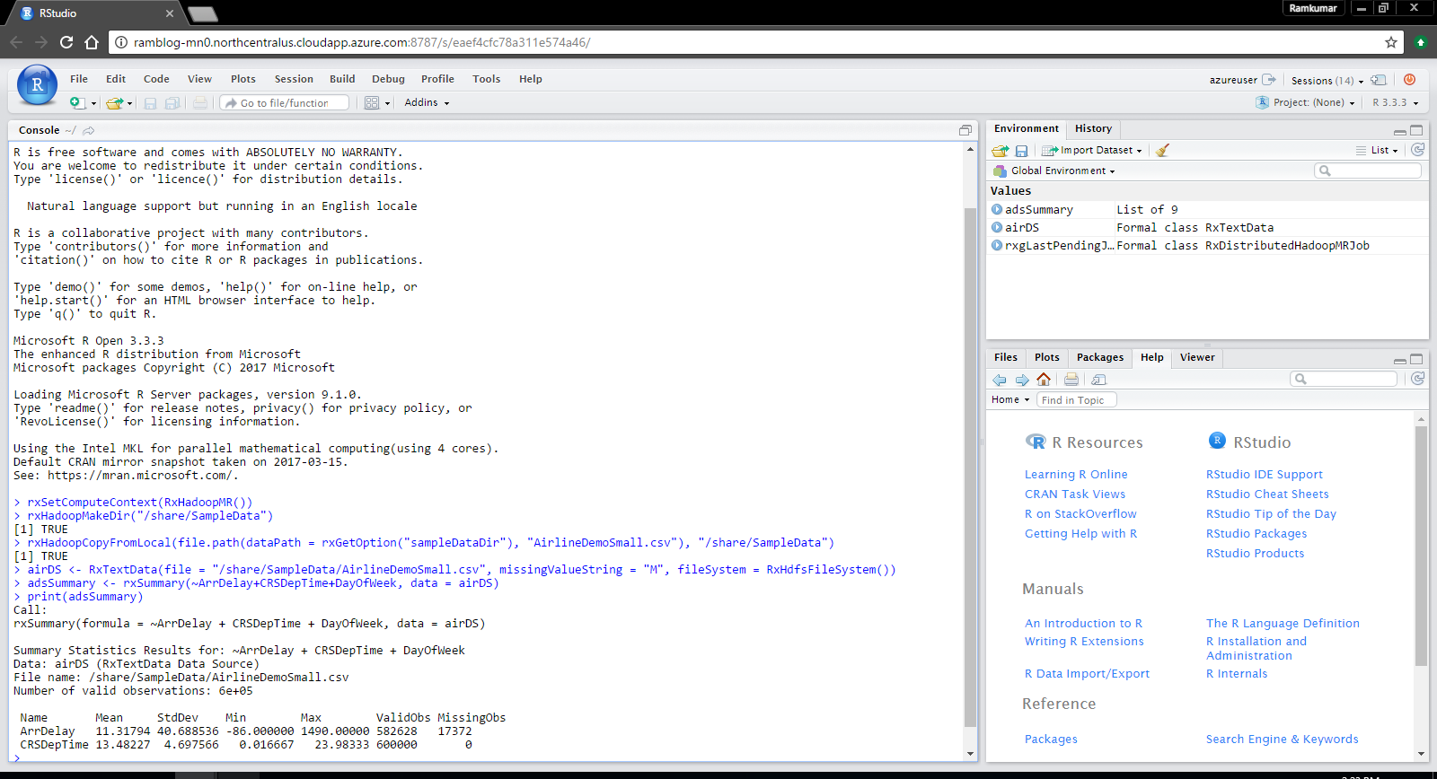Switch to the Viewer tab
The width and height of the screenshot is (1437, 779).
[1197, 357]
